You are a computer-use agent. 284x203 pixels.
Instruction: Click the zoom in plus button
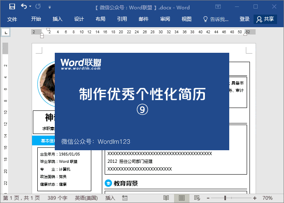coord(255,198)
